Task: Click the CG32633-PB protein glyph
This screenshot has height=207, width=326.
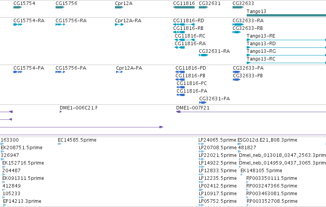Action: pos(237,80)
